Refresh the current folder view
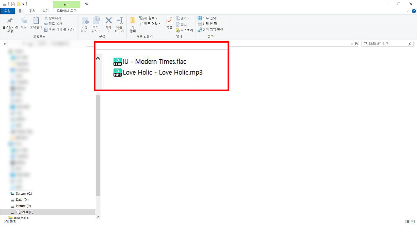The image size is (417, 225). coord(356,44)
